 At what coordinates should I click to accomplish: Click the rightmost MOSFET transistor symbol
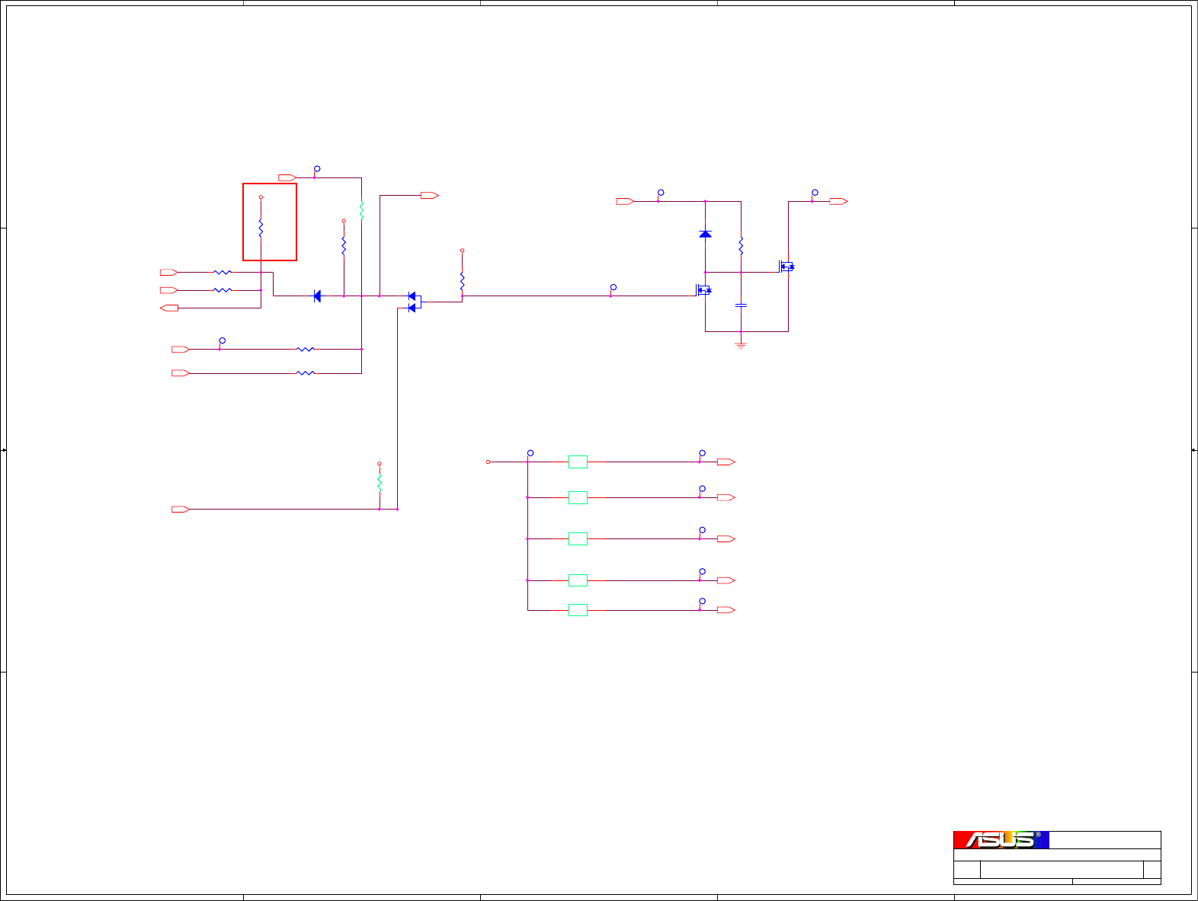[786, 267]
